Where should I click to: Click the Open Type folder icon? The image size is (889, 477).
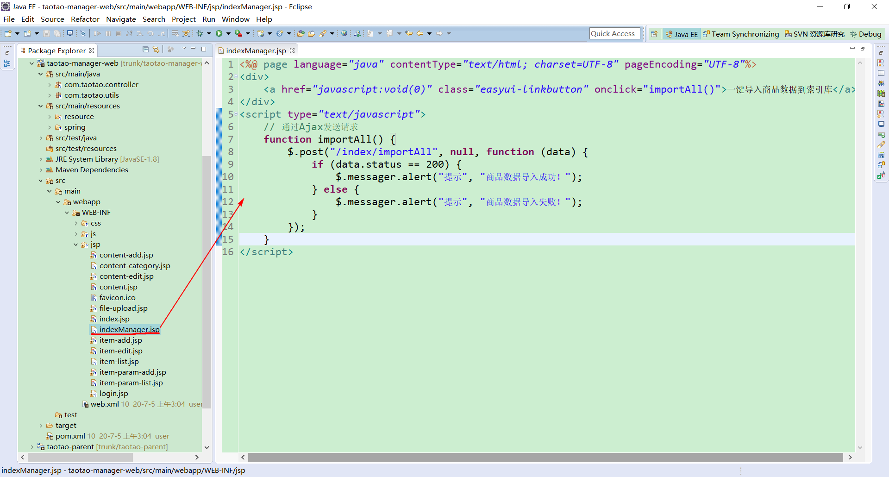point(301,33)
